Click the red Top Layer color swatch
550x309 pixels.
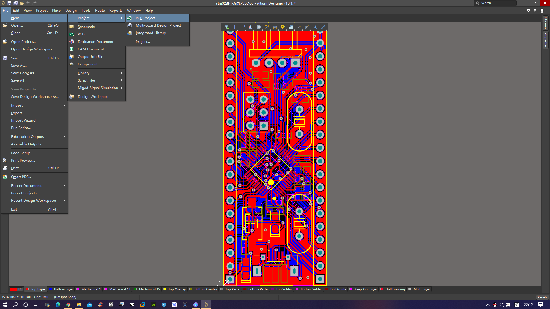click(27, 289)
